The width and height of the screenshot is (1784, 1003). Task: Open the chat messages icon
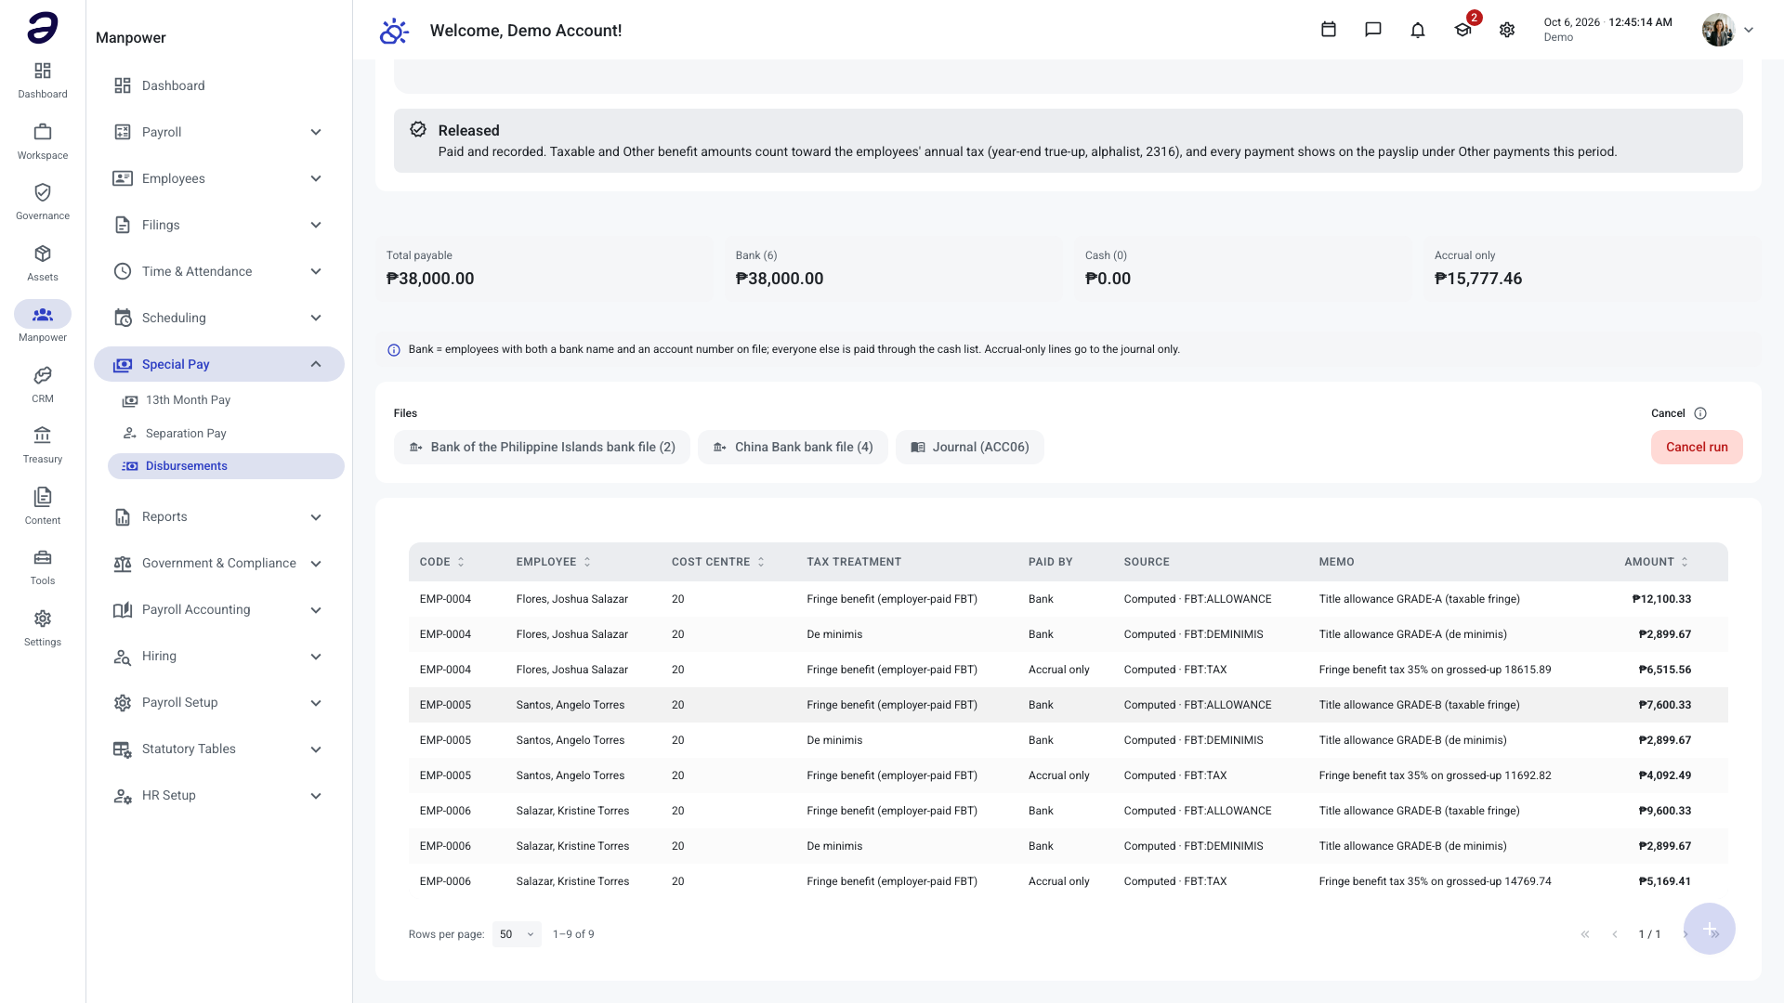1373,30
